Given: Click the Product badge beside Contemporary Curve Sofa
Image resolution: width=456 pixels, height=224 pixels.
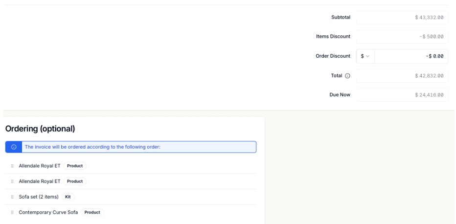Looking at the screenshot, I should point(92,212).
